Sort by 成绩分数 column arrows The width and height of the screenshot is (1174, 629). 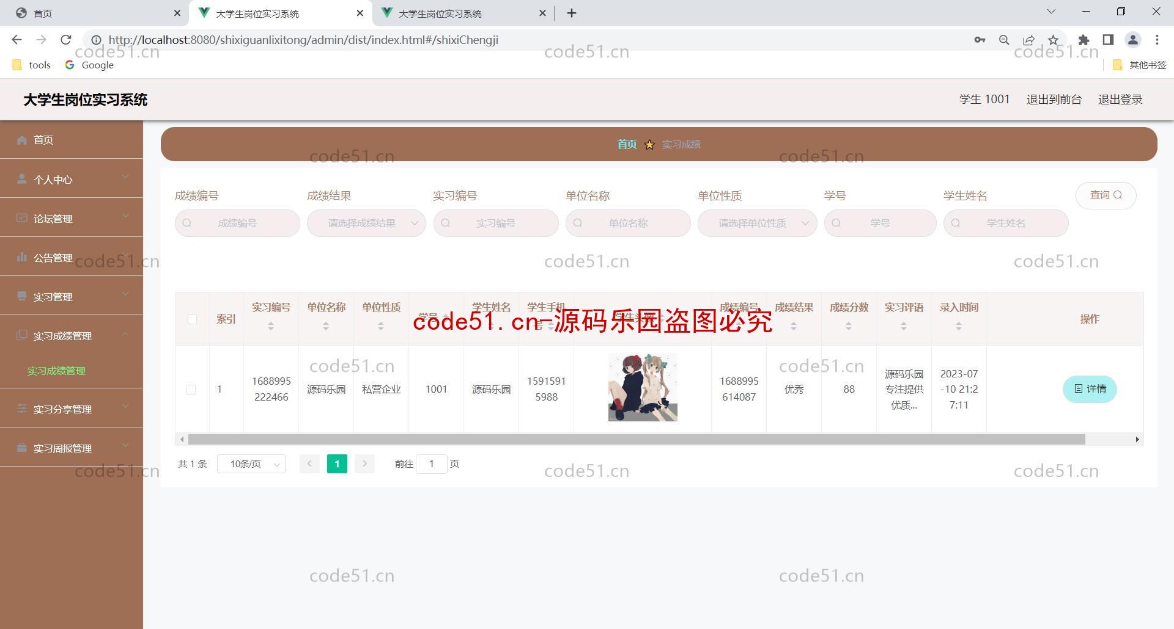click(x=849, y=327)
